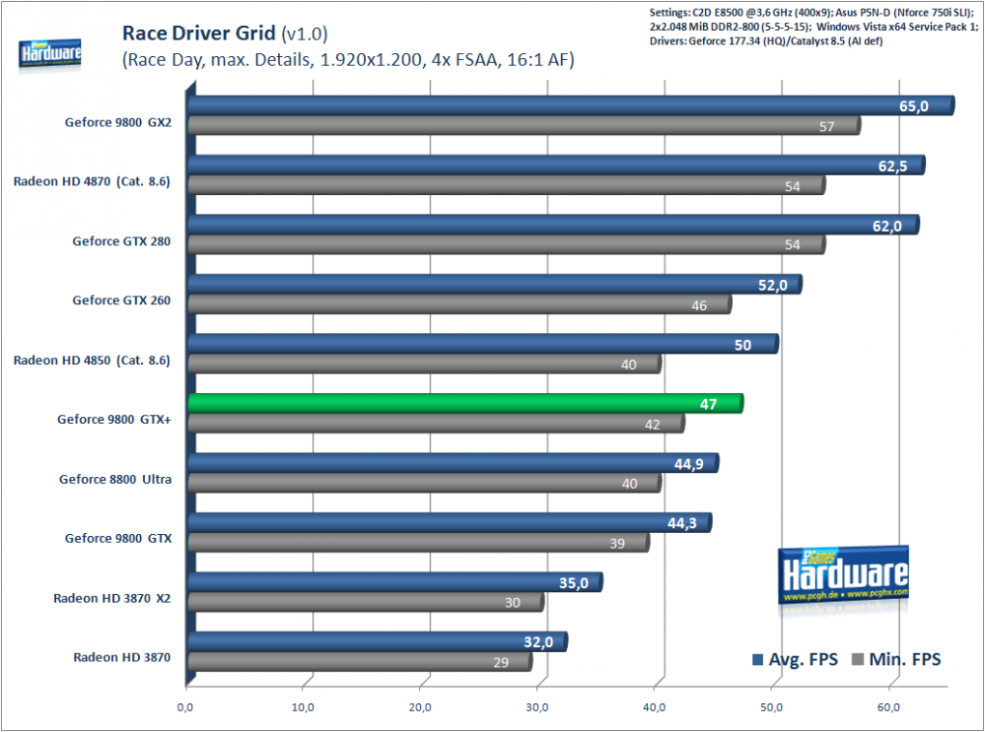Click the blue Avg. FPS legend square
Screen dimensions: 985x732
[x=758, y=660]
